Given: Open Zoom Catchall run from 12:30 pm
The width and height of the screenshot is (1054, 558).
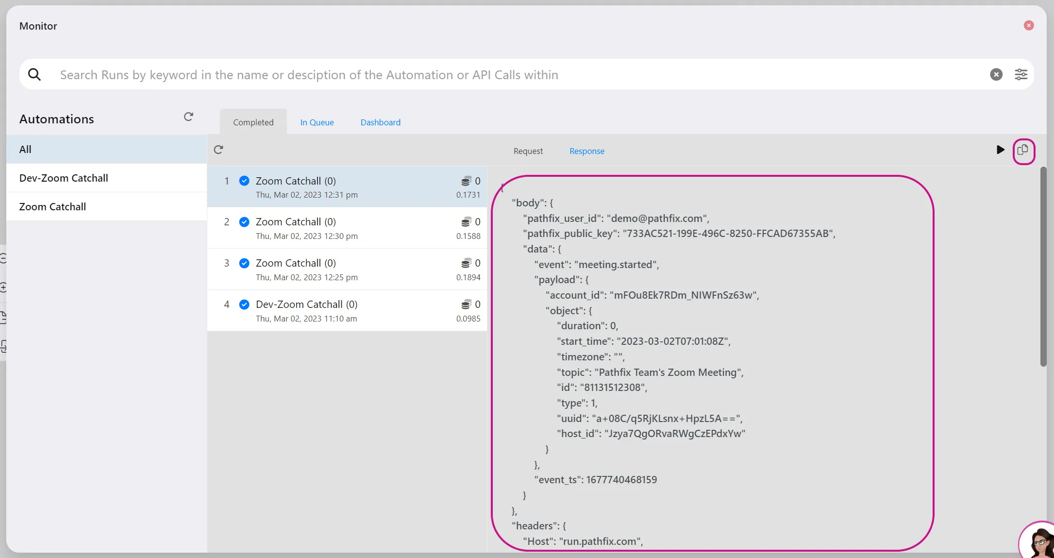Looking at the screenshot, I should click(x=347, y=228).
